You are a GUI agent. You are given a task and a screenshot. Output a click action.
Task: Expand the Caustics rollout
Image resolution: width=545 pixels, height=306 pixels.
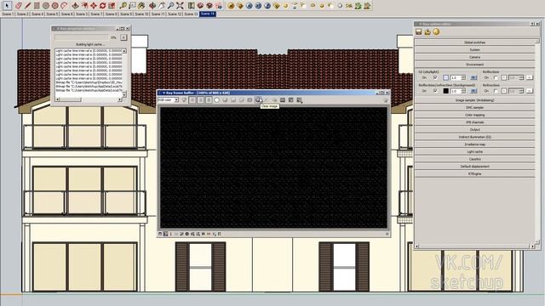click(475, 159)
